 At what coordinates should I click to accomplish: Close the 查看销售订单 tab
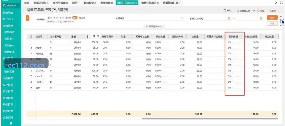coord(179,3)
